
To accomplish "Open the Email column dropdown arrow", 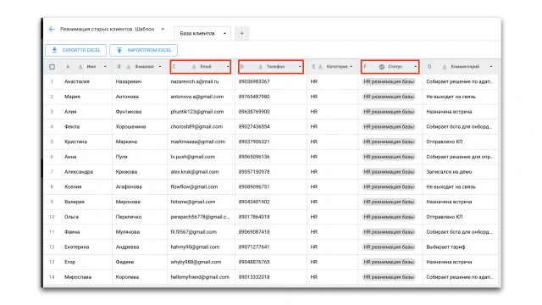I will click(228, 67).
